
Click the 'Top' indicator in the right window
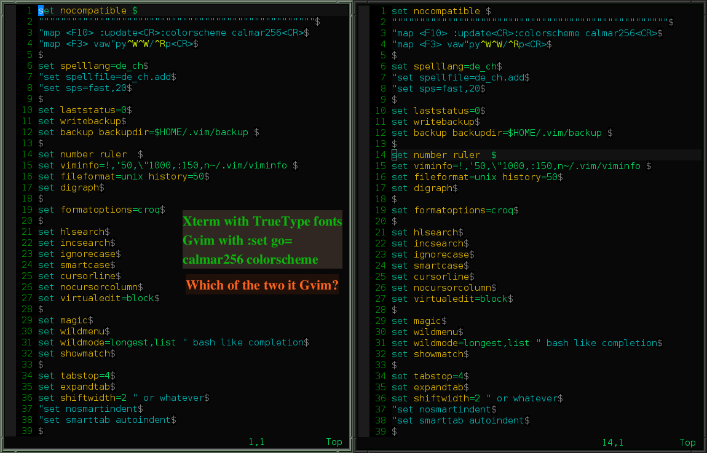point(687,442)
